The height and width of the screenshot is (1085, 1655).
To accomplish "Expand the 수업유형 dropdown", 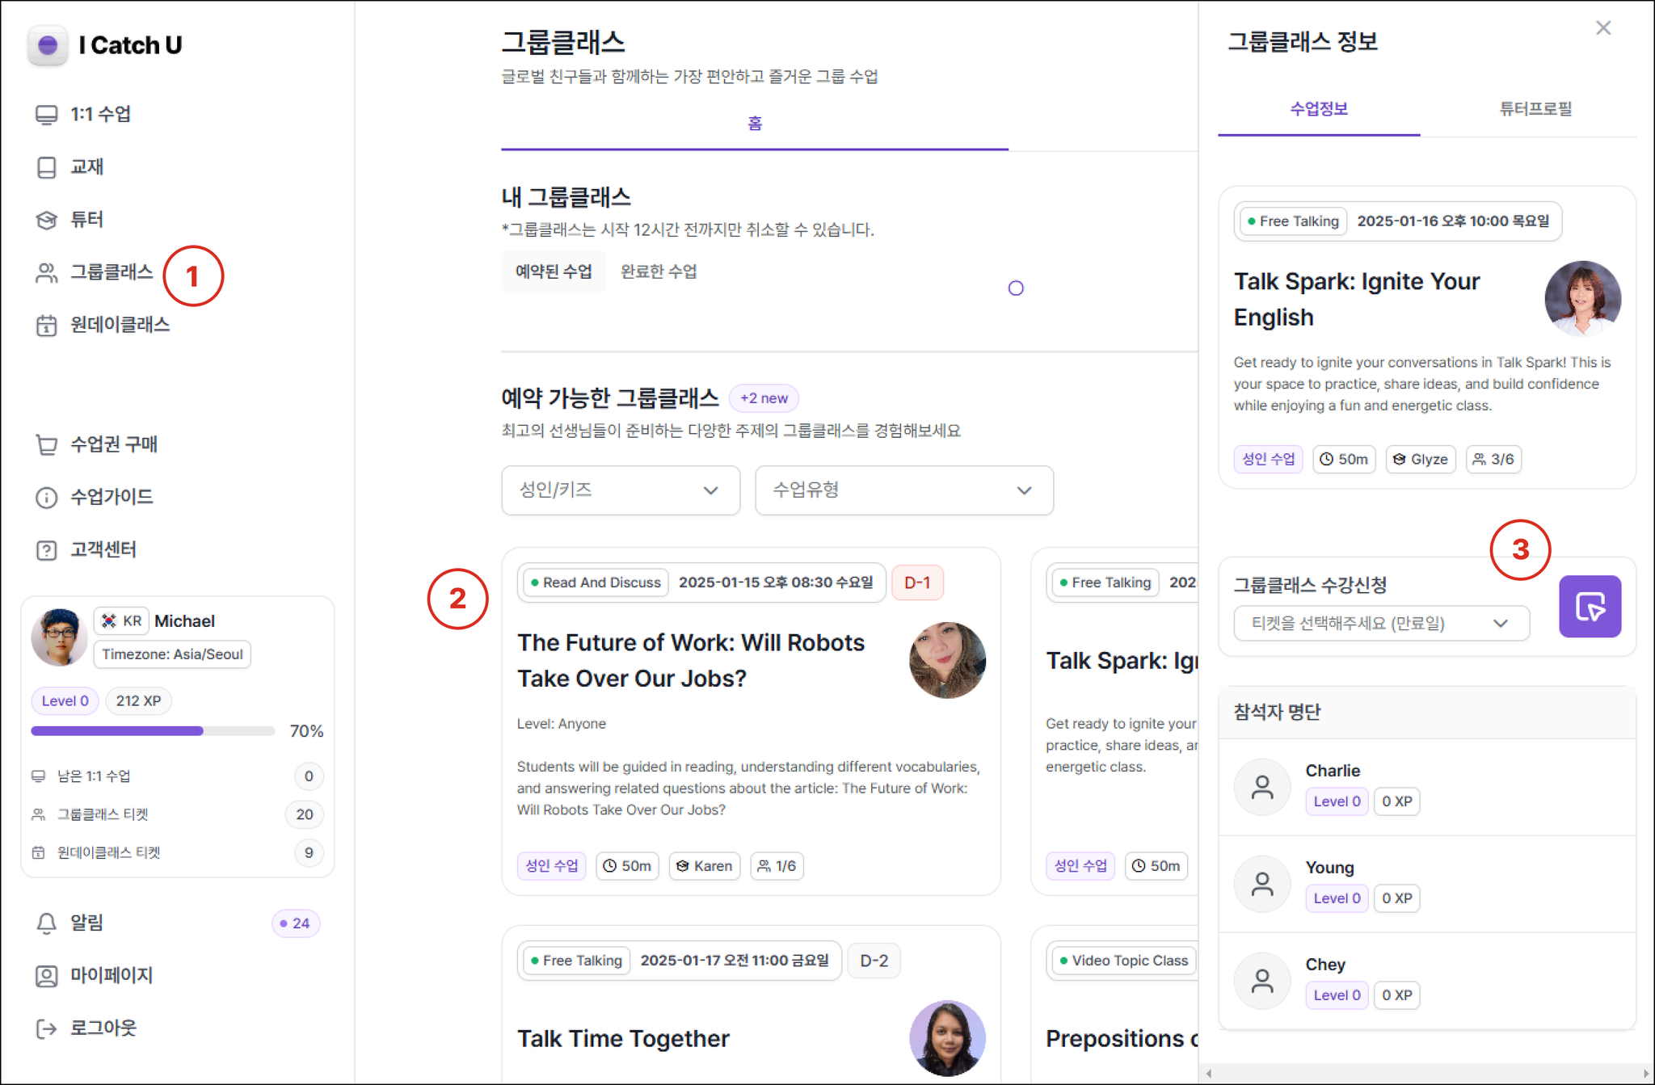I will (903, 490).
